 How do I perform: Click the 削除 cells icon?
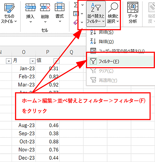tap(45, 8)
